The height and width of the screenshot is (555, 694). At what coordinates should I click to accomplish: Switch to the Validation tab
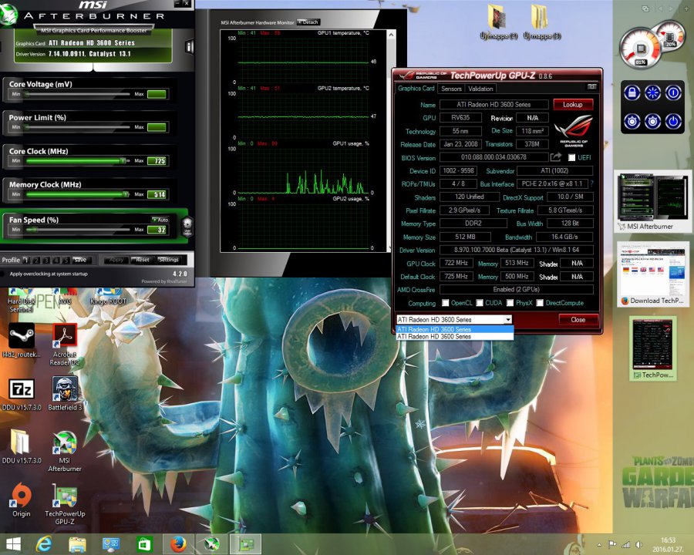(480, 89)
